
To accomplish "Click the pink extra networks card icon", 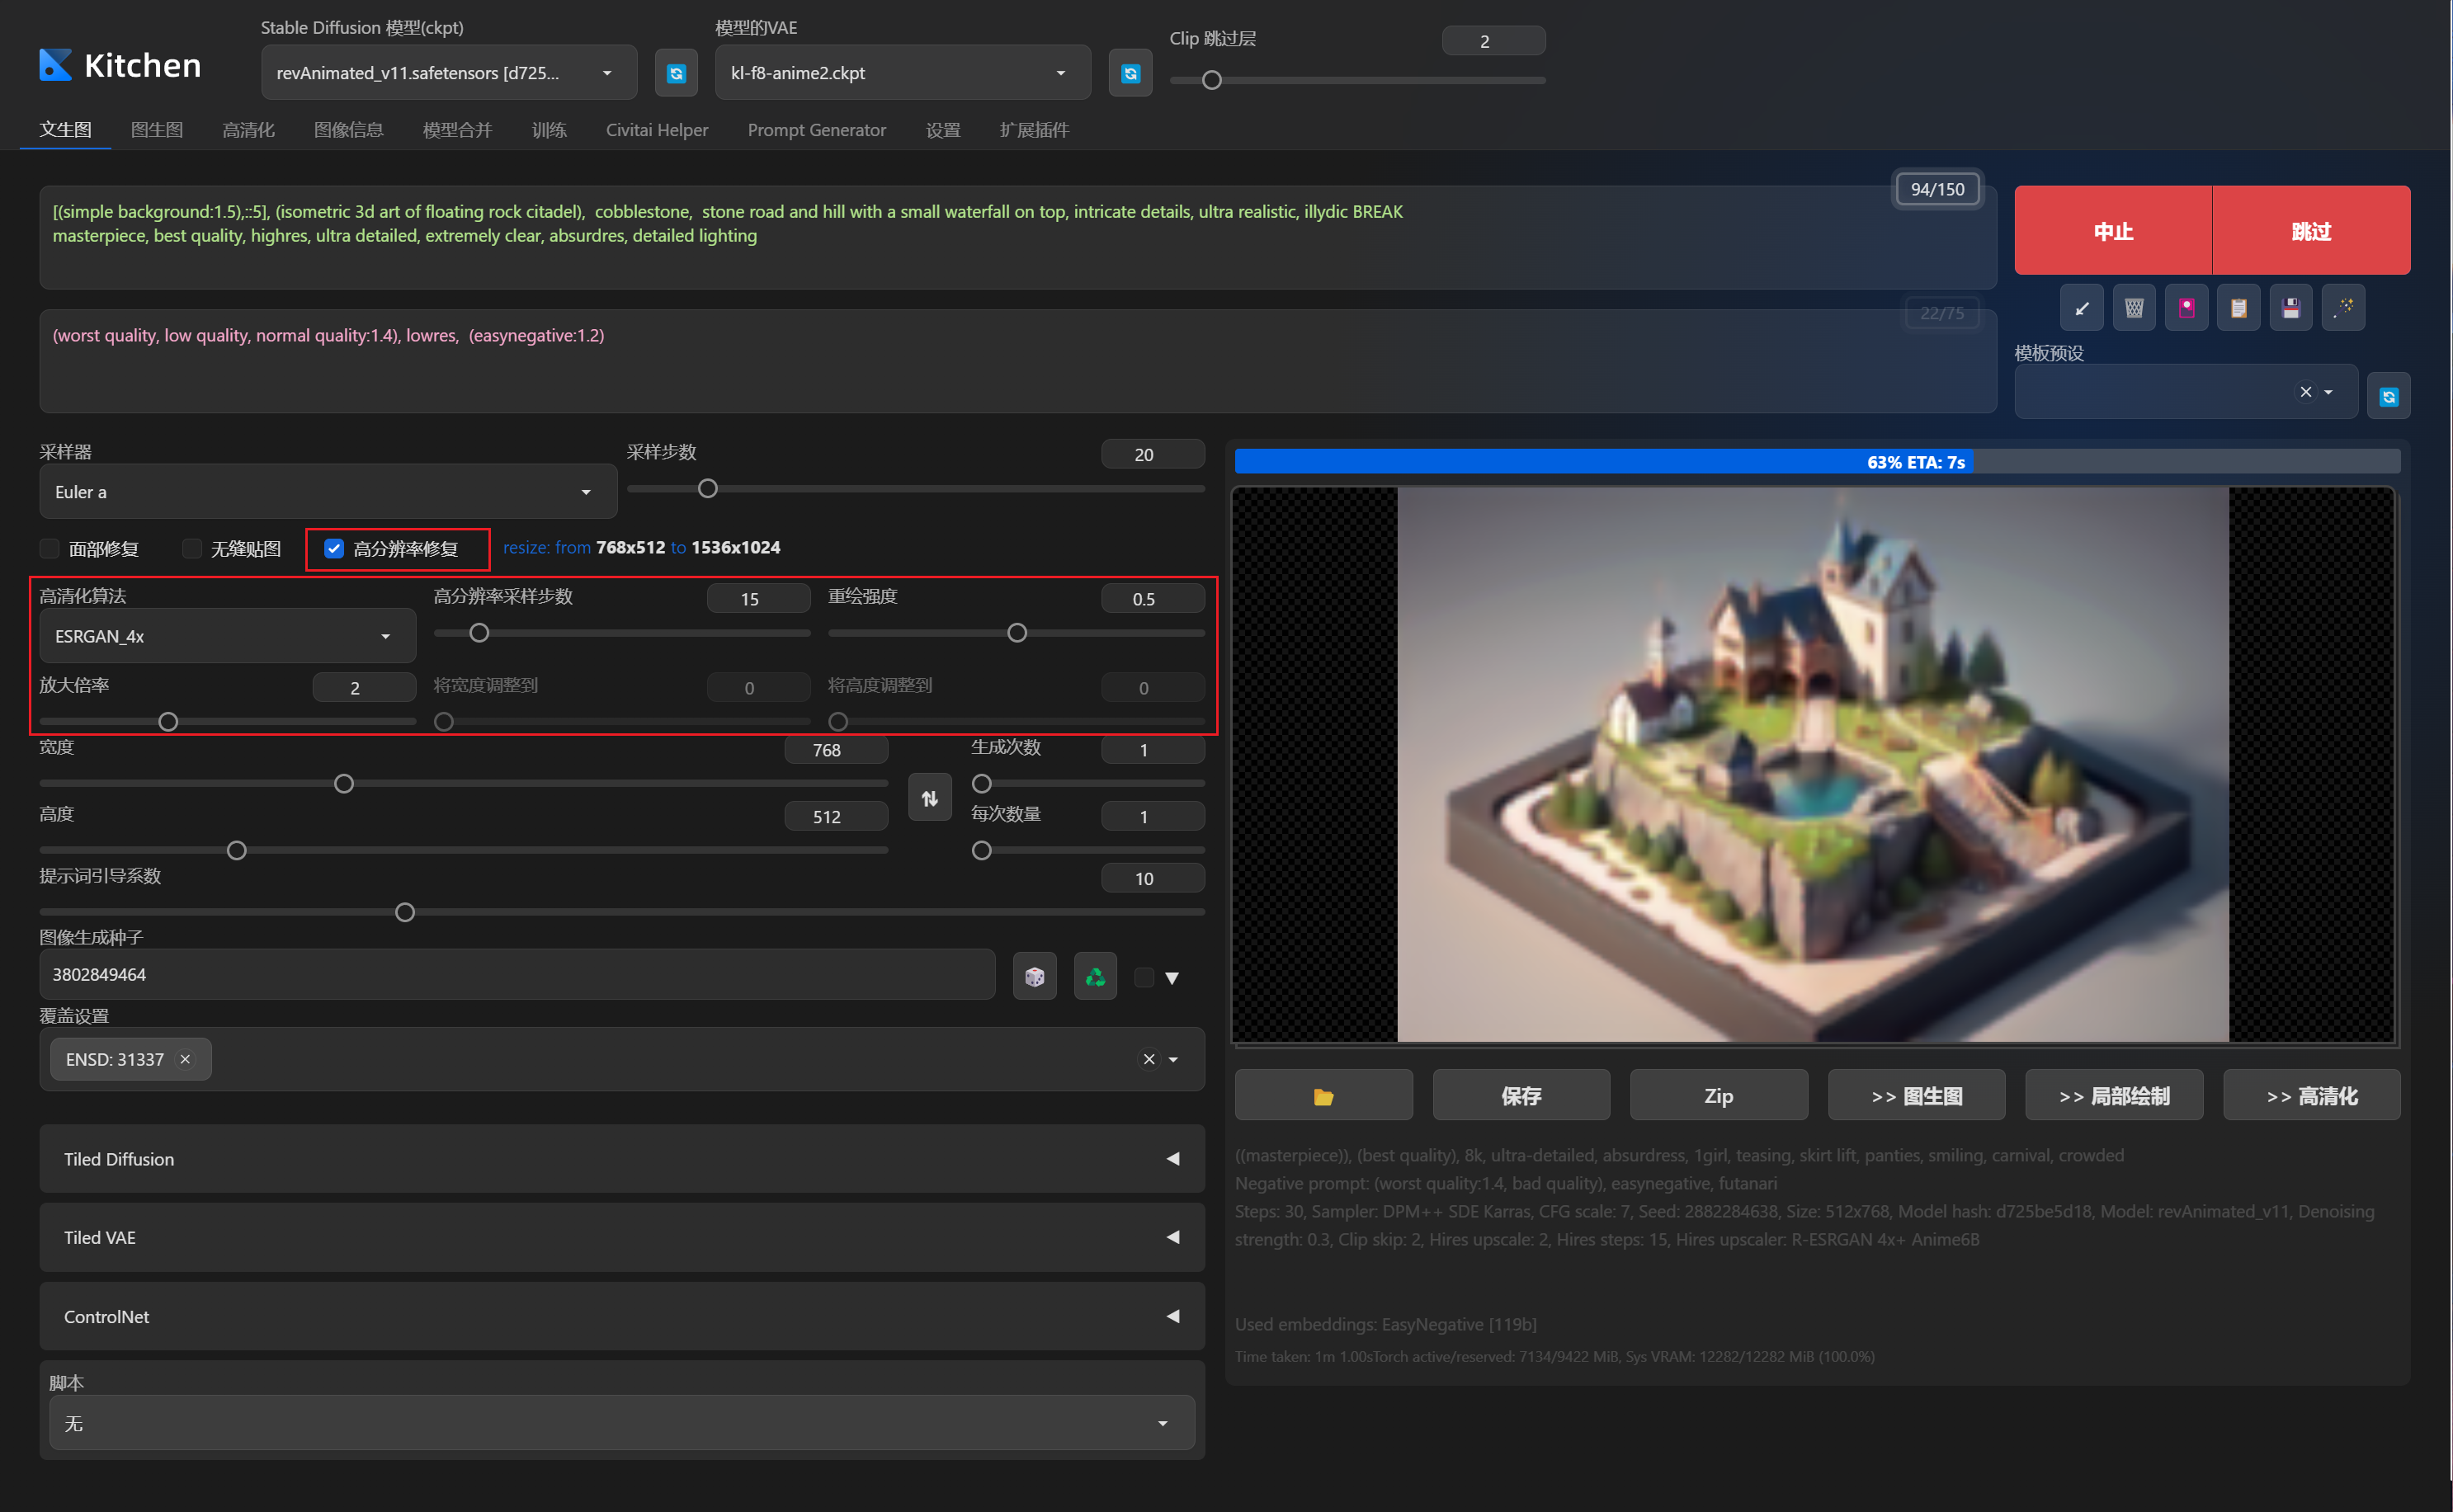I will click(2186, 308).
